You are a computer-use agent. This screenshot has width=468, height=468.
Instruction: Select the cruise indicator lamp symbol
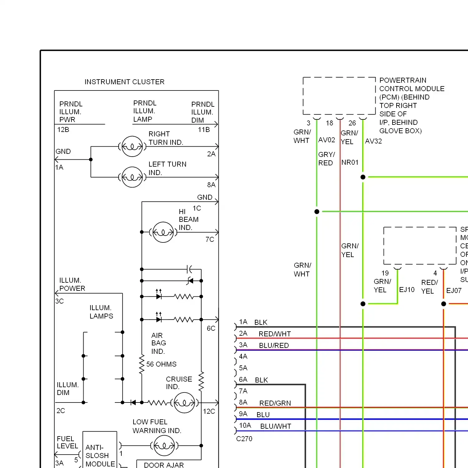pos(184,402)
